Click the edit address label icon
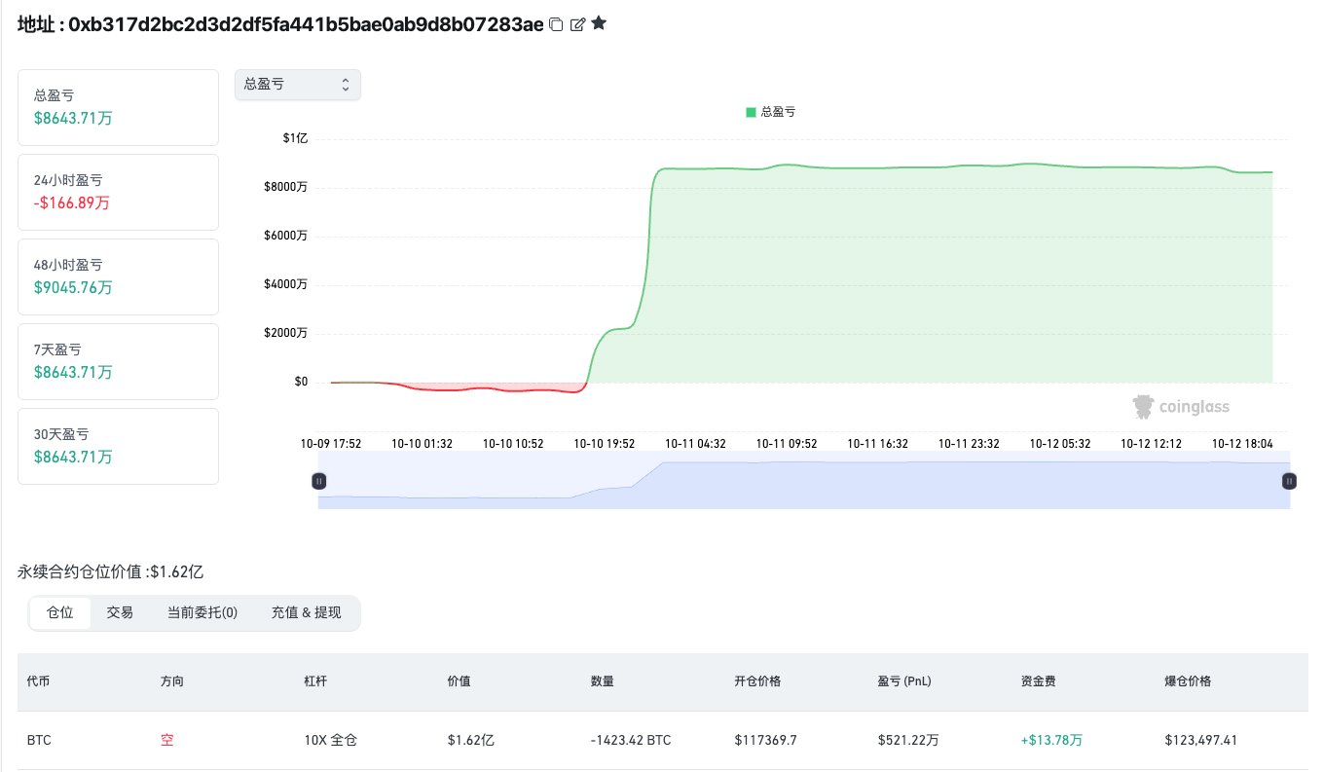The height and width of the screenshot is (772, 1324). click(577, 24)
